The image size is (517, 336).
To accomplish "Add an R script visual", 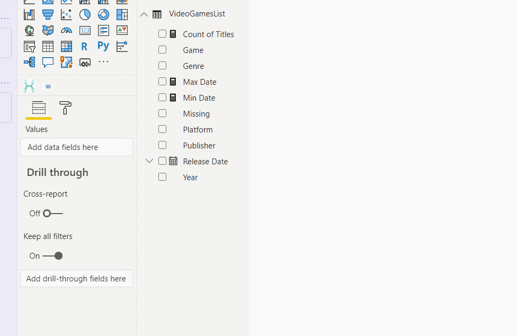I will click(x=85, y=46).
